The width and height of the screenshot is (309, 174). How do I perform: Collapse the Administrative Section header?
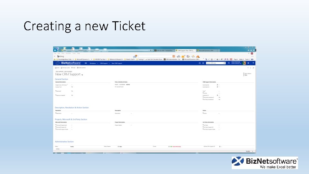(x=64, y=142)
